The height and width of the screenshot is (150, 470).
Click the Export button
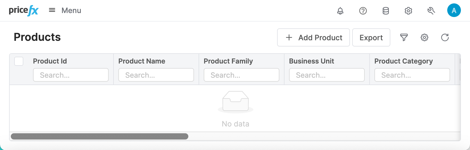click(371, 37)
